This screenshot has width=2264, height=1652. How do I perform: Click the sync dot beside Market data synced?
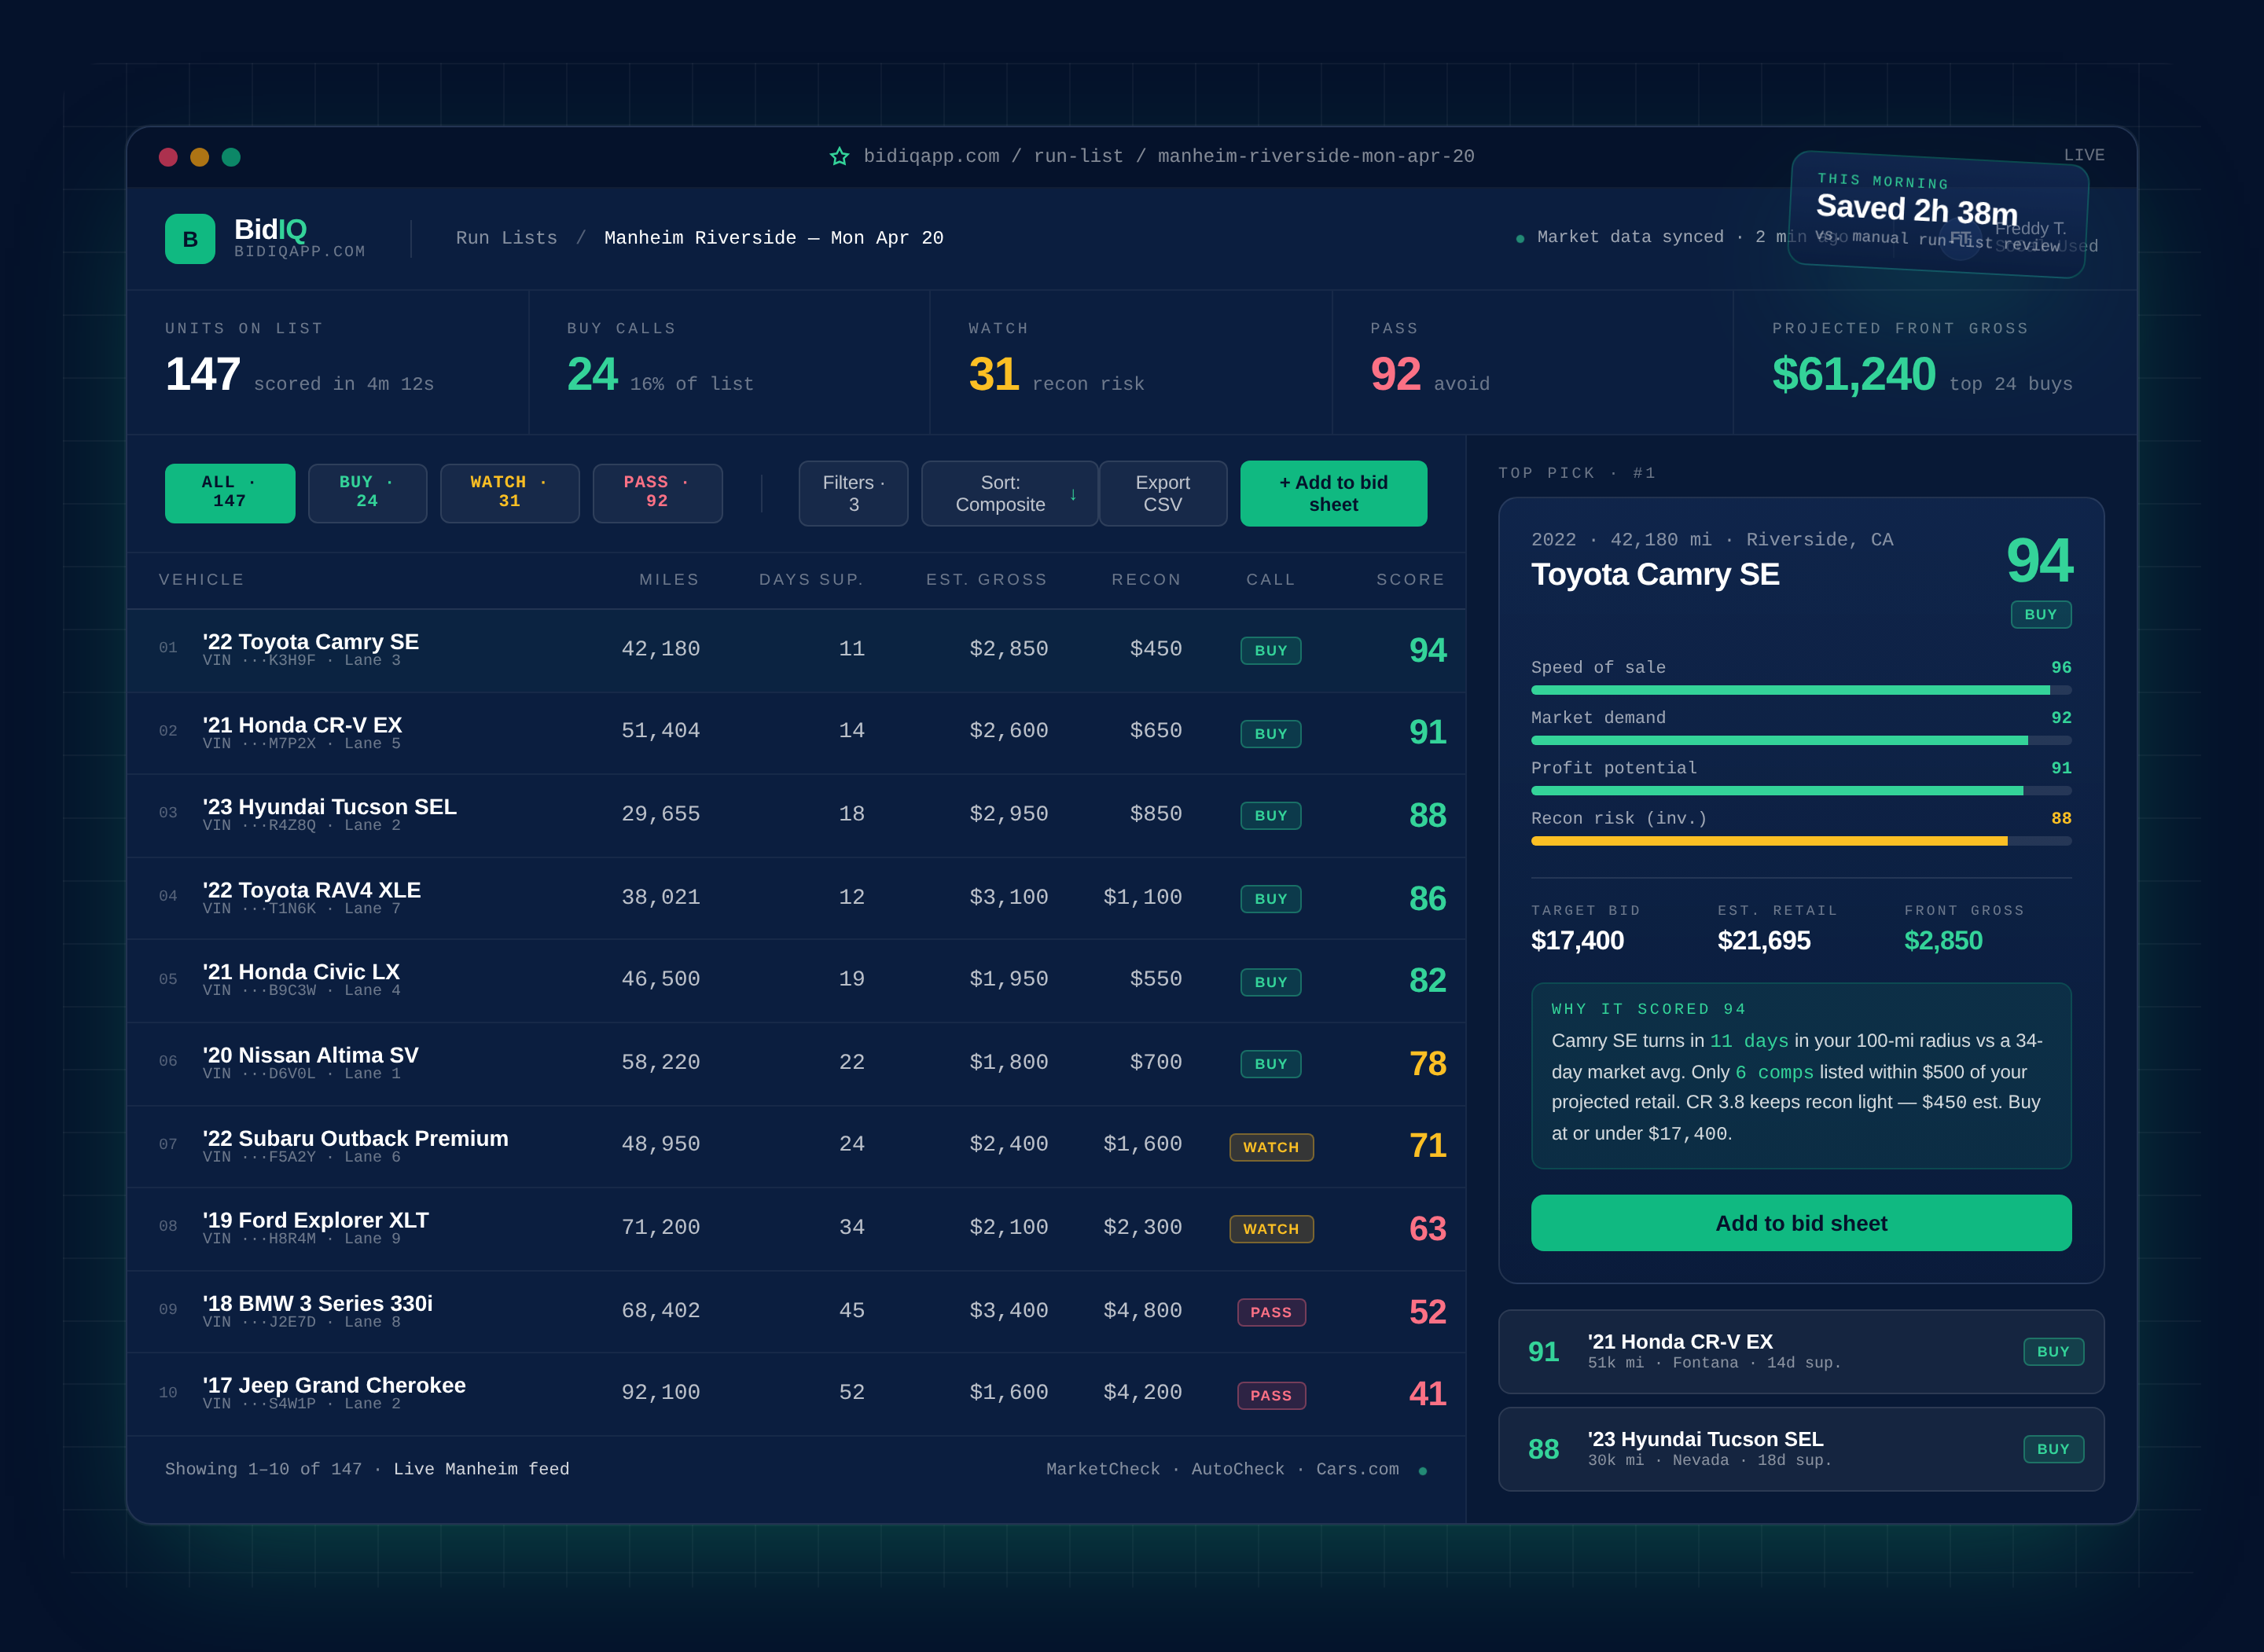click(1520, 238)
